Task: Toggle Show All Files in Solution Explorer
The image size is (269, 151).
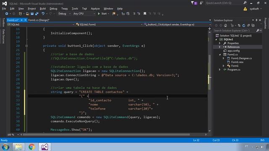Action: [x=253, y=26]
